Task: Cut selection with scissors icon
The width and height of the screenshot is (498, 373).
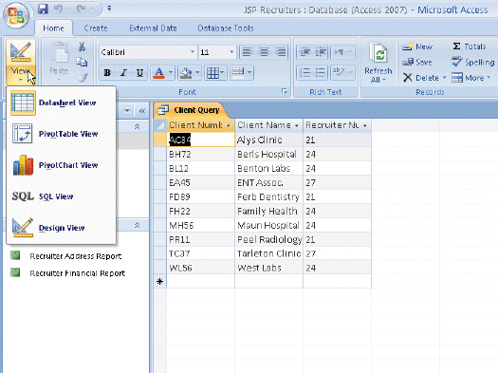Action: pyautogui.click(x=82, y=47)
